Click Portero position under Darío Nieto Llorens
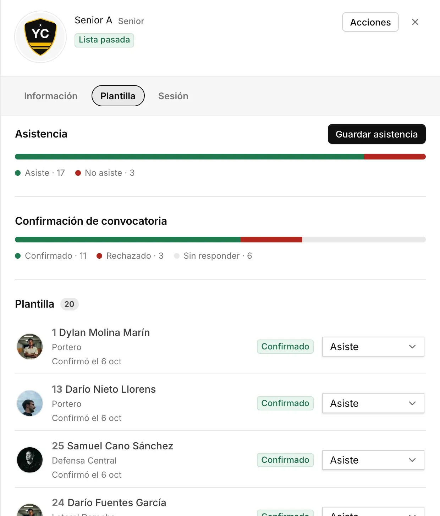Image resolution: width=440 pixels, height=516 pixels. (67, 404)
